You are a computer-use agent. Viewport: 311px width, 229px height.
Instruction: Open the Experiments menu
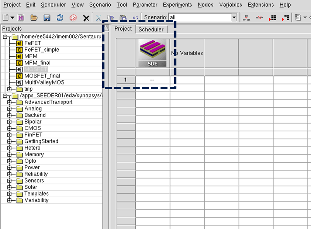177,5
